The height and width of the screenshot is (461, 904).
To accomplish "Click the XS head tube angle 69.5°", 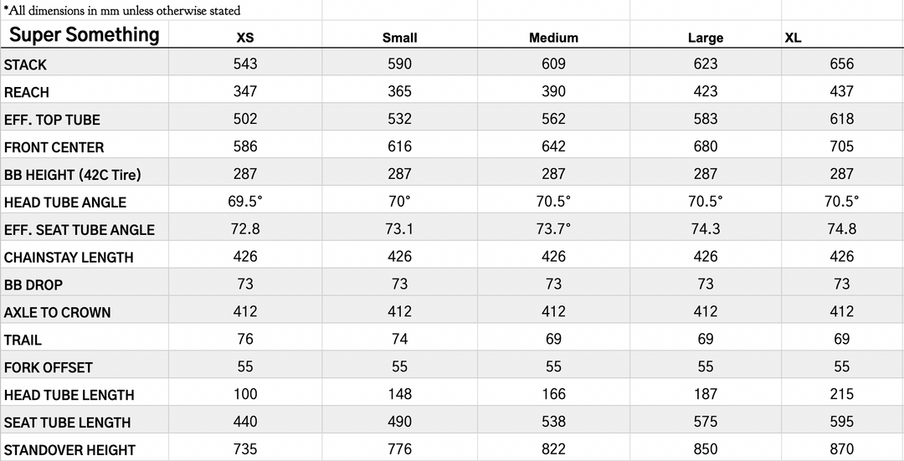I will (245, 201).
